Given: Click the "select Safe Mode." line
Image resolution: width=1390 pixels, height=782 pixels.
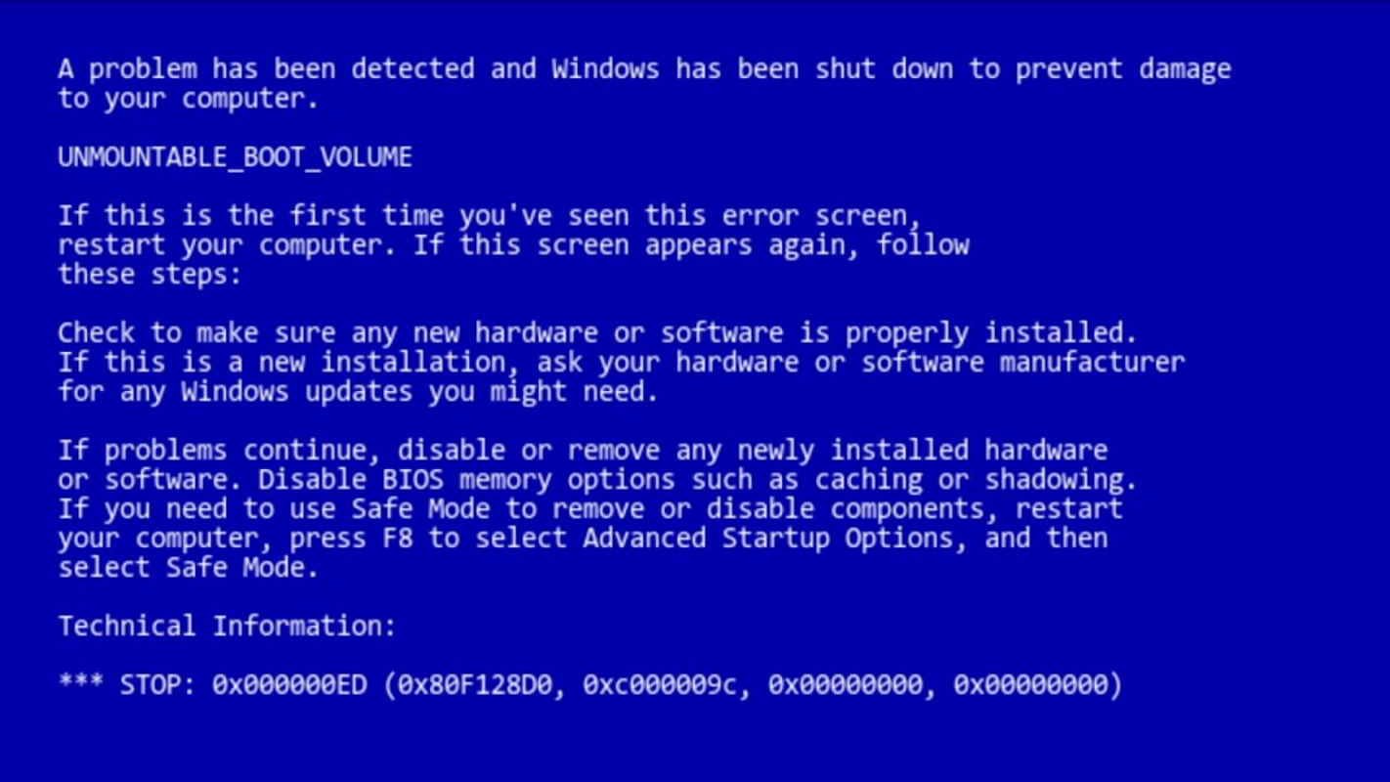Looking at the screenshot, I should pyautogui.click(x=188, y=567).
